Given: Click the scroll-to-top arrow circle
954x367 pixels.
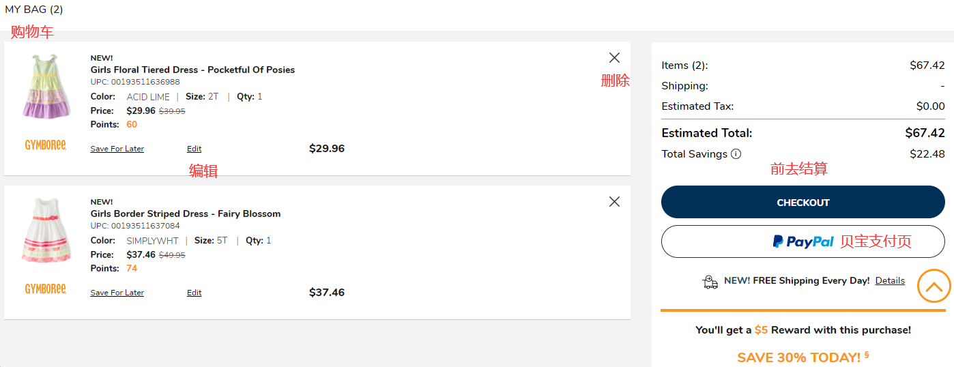Looking at the screenshot, I should click(x=934, y=286).
